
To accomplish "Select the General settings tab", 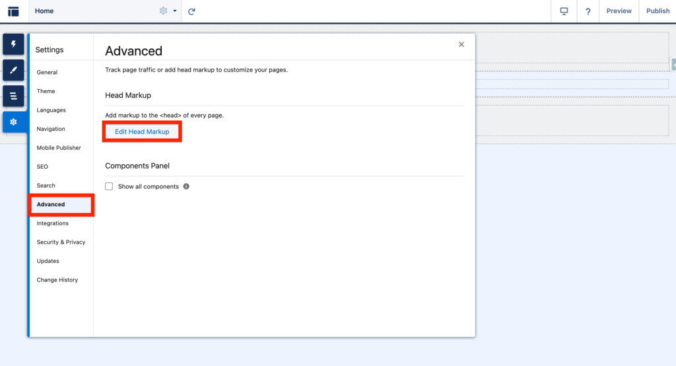I will coord(47,73).
